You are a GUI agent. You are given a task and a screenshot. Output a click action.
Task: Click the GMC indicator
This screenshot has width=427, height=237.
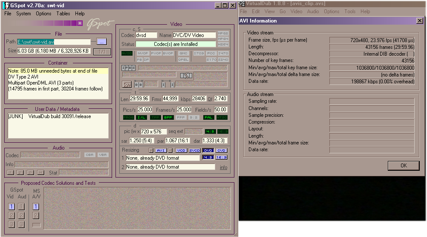pos(183,53)
